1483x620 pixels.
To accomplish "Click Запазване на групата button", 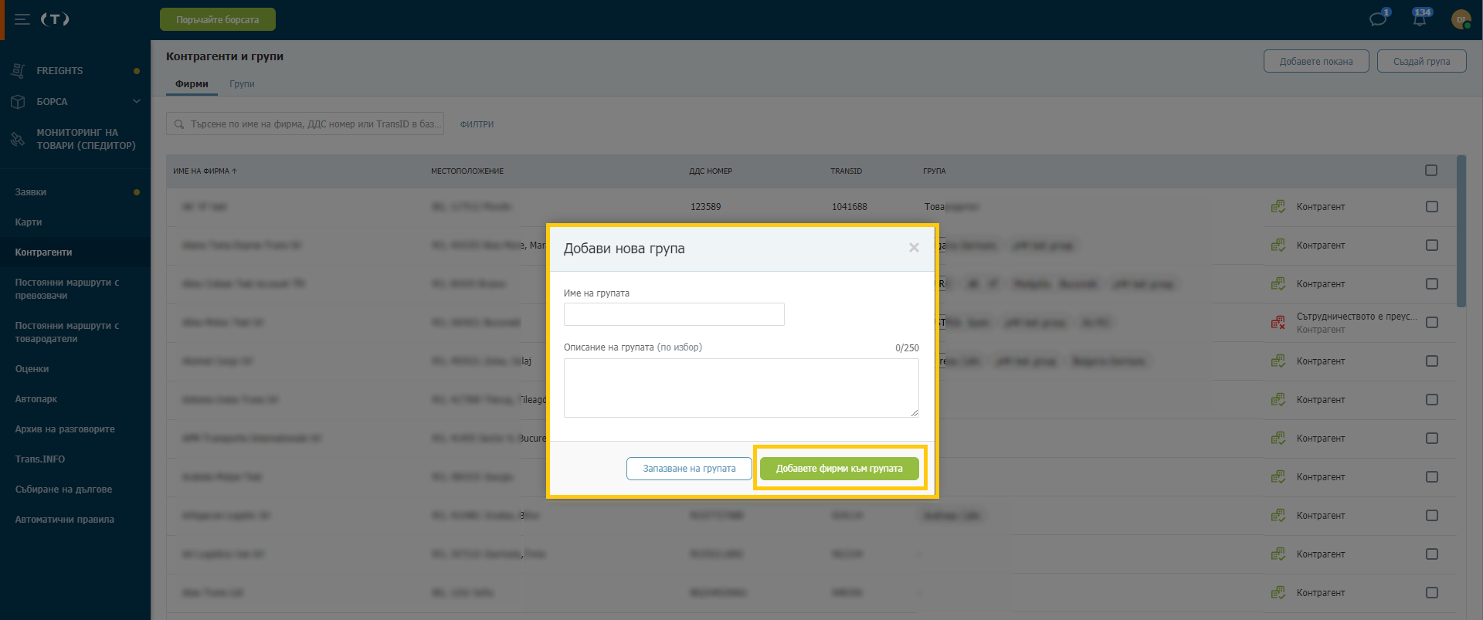I will point(689,469).
